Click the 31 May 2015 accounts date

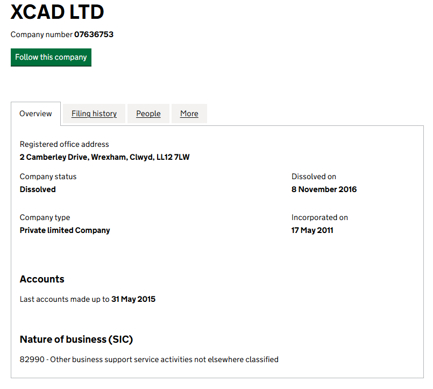(x=133, y=299)
